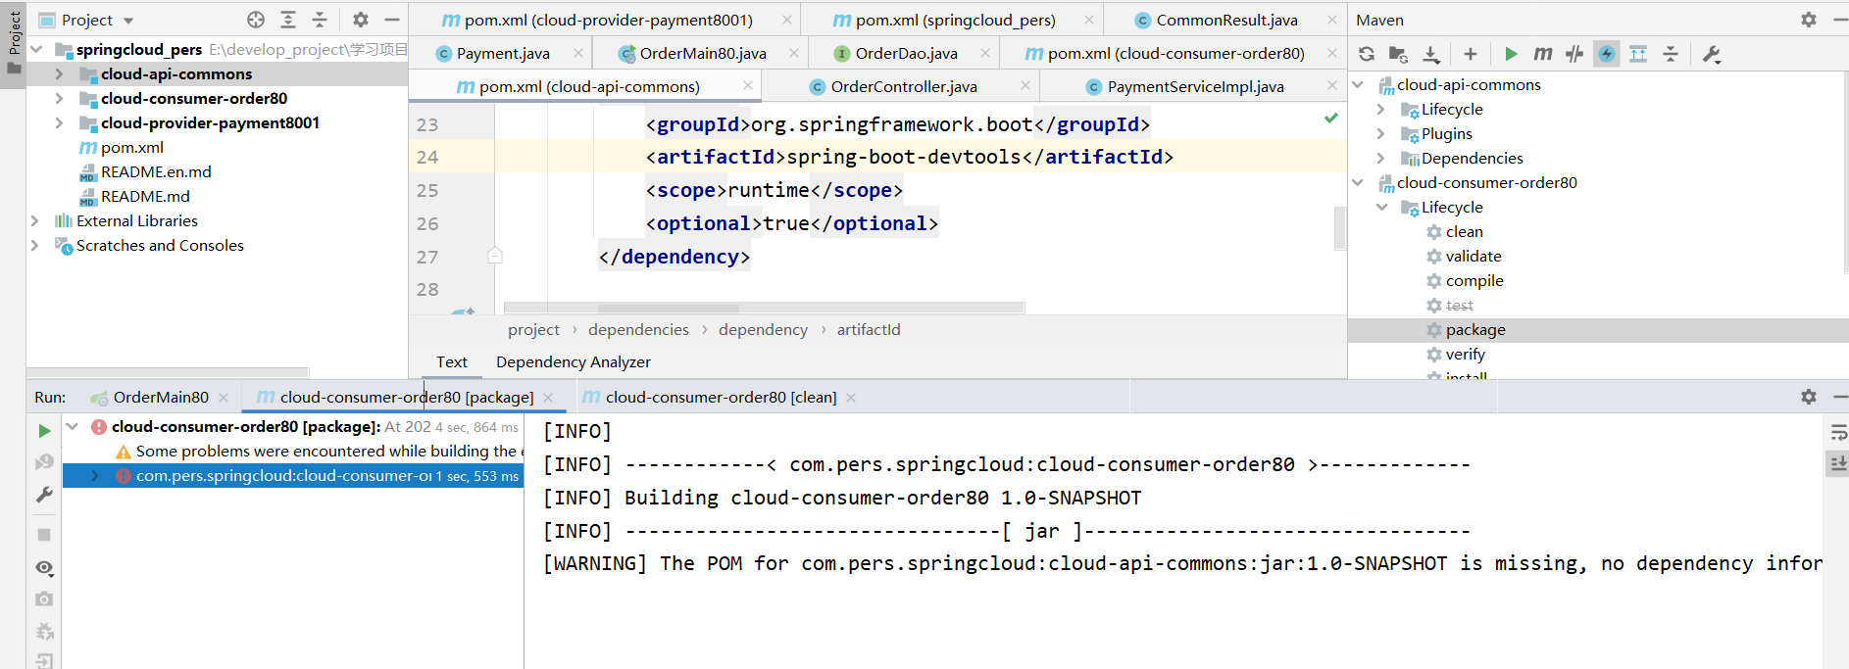Open PaymentServiceImpl.java tab
The image size is (1849, 669).
(x=1195, y=86)
